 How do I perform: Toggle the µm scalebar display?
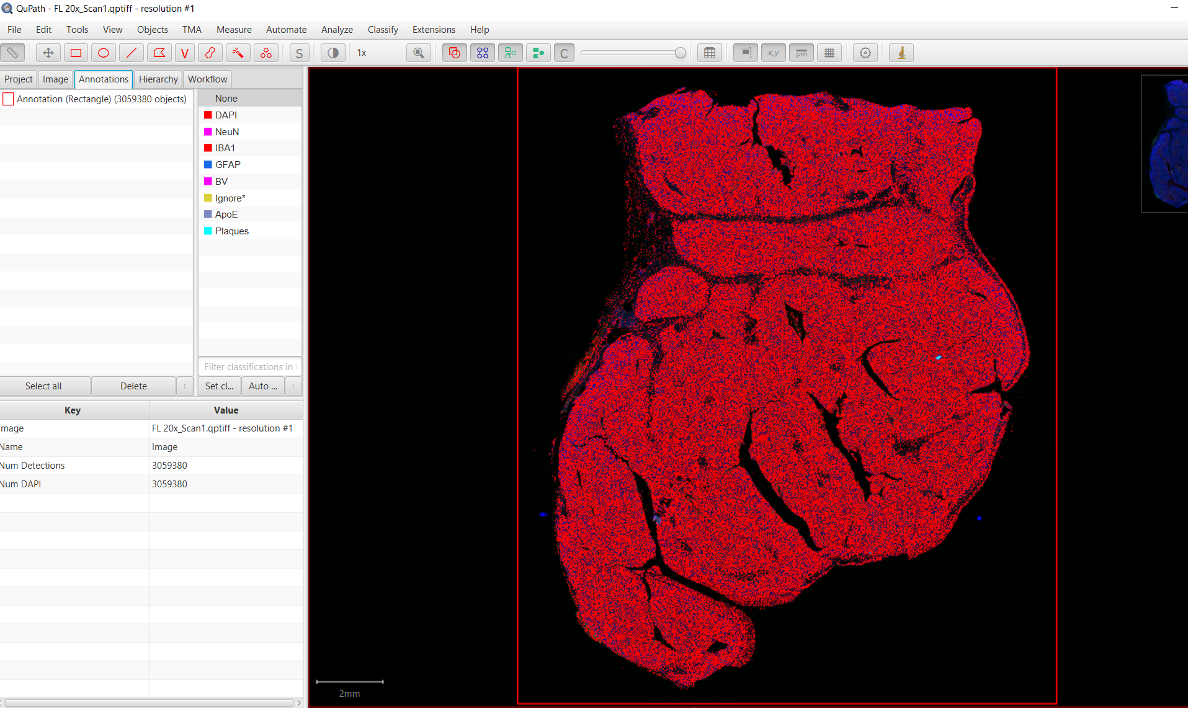tap(802, 53)
